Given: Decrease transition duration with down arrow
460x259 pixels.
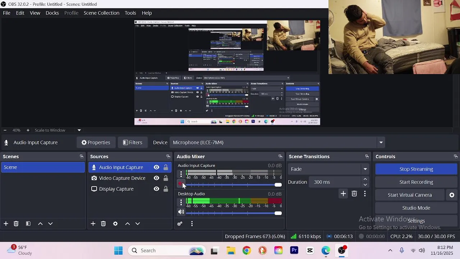Looking at the screenshot, I should (365, 185).
